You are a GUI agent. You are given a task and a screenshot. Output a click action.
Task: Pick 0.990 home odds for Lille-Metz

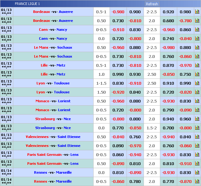[x=118, y=74]
